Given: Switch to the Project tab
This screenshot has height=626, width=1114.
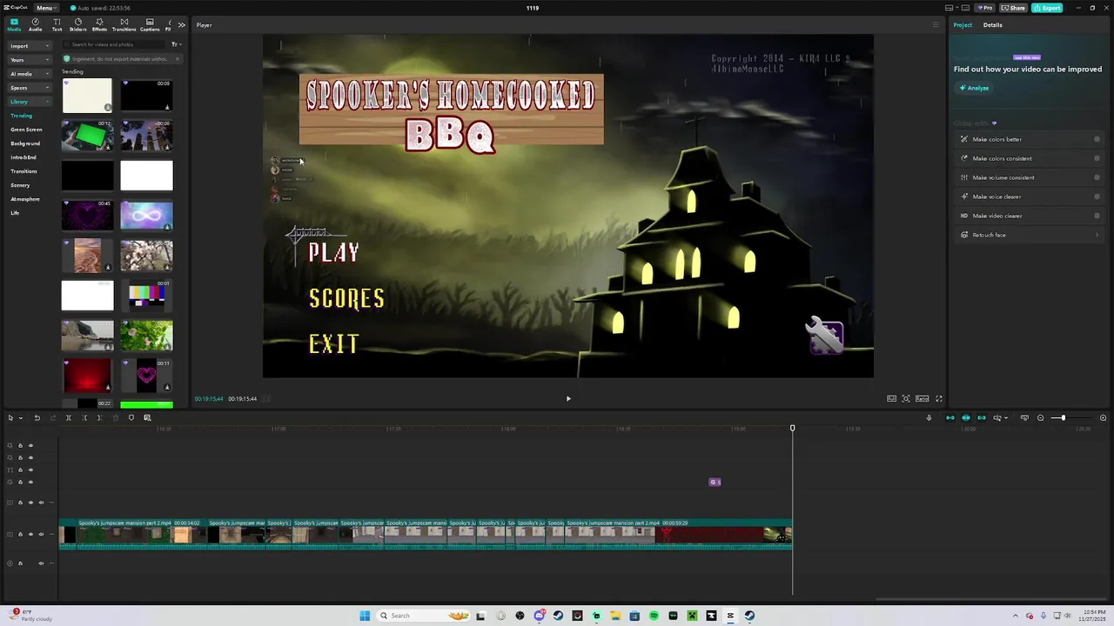Looking at the screenshot, I should pyautogui.click(x=963, y=25).
